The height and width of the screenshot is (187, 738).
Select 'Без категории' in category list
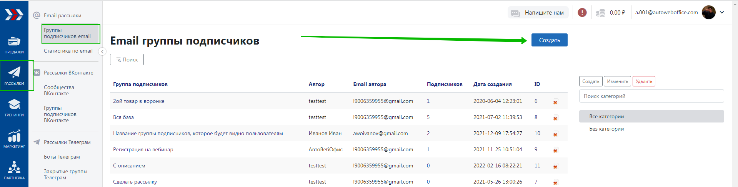click(606, 129)
